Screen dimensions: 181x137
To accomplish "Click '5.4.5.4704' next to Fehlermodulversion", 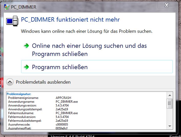I will pos(62,117).
